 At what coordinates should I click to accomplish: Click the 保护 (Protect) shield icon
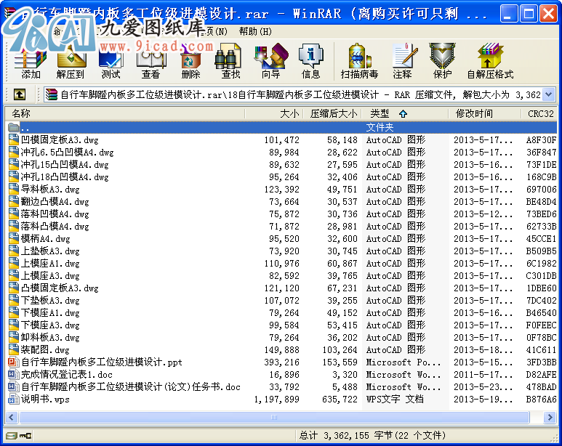click(x=442, y=60)
